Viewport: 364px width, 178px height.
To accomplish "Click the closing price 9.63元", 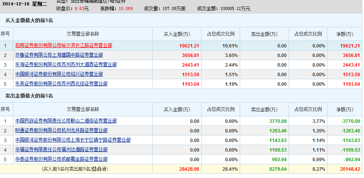I will click(x=82, y=9).
